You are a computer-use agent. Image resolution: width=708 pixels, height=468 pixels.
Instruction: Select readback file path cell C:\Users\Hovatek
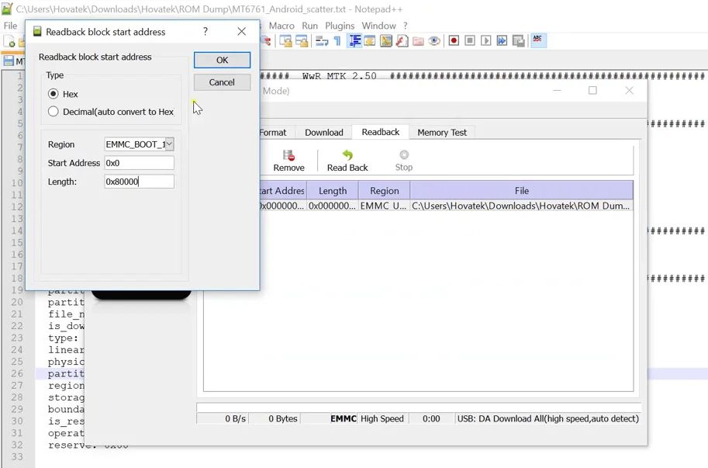(x=520, y=206)
